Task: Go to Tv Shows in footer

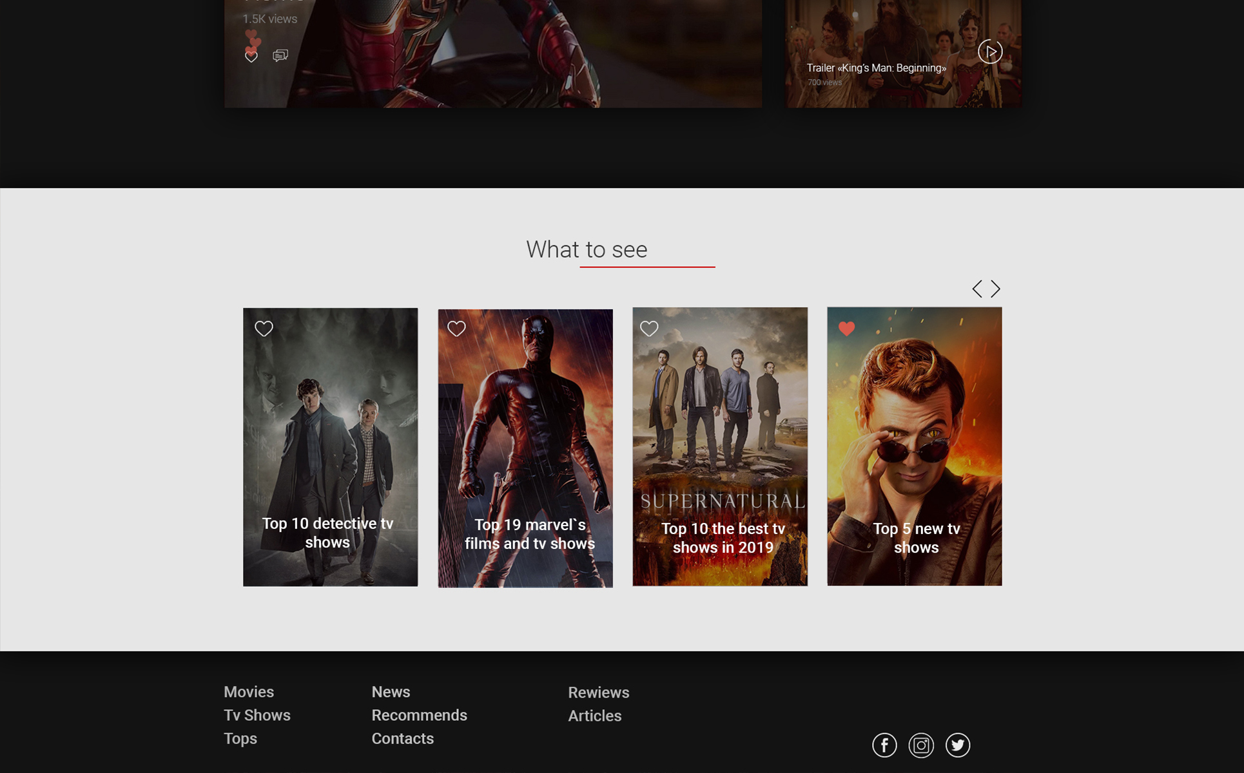Action: (x=257, y=715)
